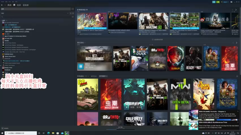Open the Steam menu
Screen dimensions: 241x135
tap(3, 2)
